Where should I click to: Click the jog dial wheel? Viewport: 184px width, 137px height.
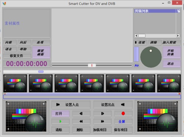click(x=151, y=57)
